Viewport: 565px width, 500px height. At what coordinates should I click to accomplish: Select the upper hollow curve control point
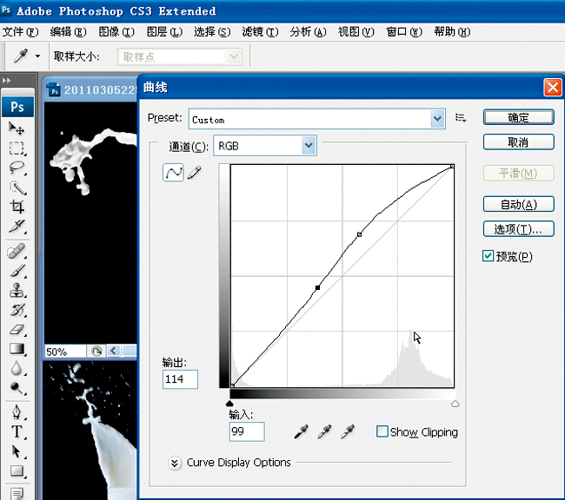point(359,234)
